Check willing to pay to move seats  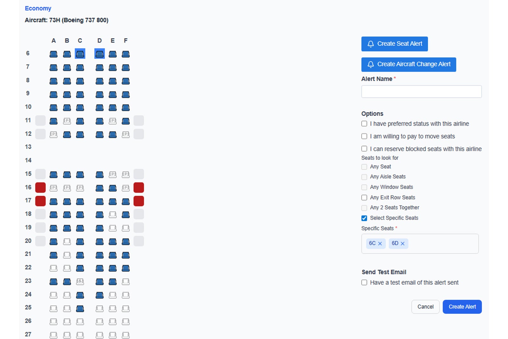364,136
